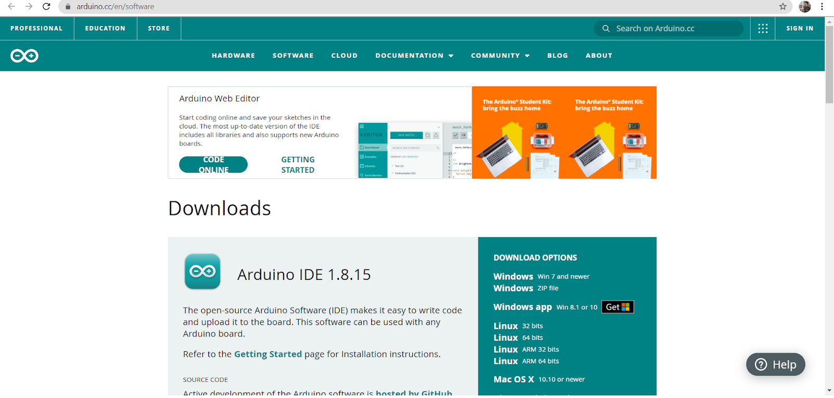The image size is (834, 398).
Task: Click the search magnifier icon
Action: pyautogui.click(x=606, y=29)
